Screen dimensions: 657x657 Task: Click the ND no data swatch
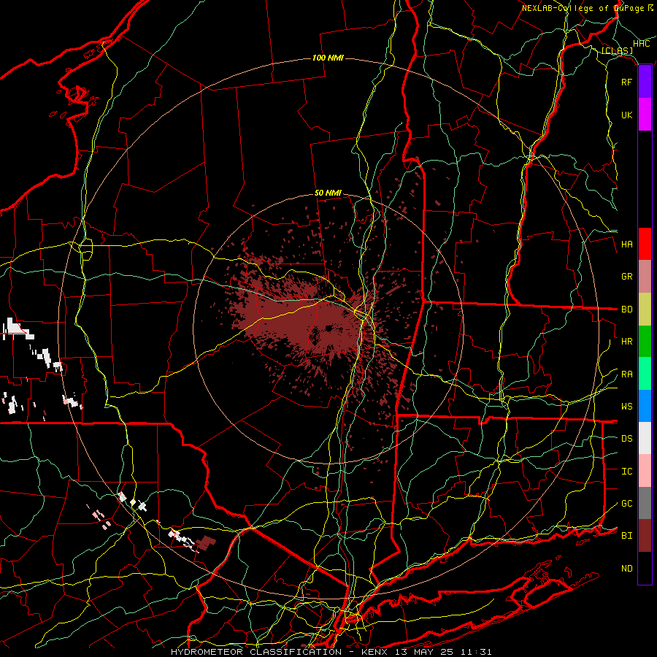click(645, 568)
